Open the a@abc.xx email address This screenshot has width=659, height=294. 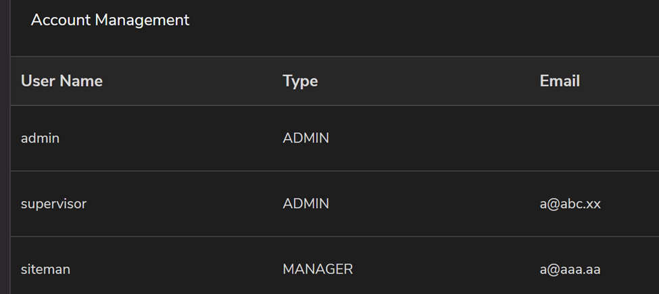click(x=570, y=203)
